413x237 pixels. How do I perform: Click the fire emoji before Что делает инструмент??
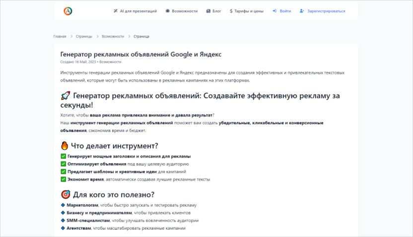(x=65, y=146)
